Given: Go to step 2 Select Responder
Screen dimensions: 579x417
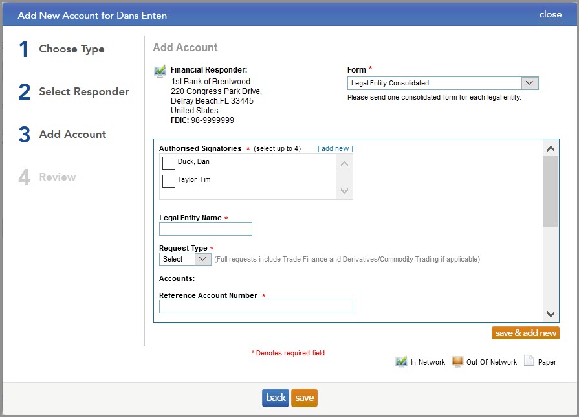Looking at the screenshot, I should tap(84, 92).
